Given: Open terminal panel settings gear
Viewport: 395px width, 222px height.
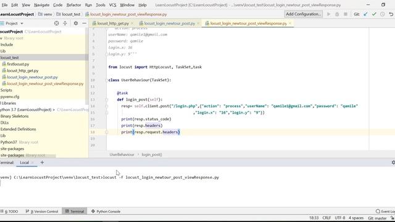Looking at the screenshot, I should [x=393, y=163].
